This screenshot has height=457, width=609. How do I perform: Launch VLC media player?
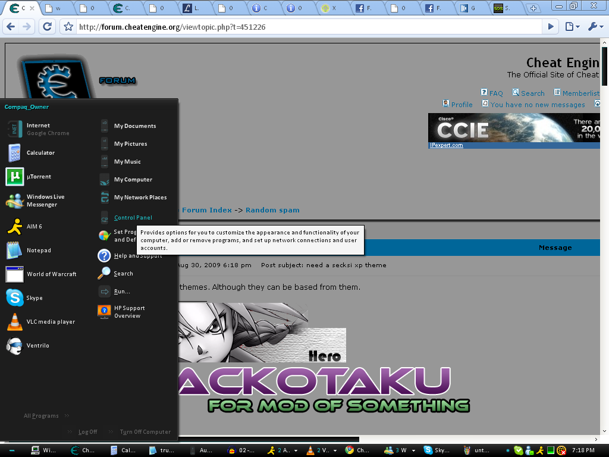41,322
